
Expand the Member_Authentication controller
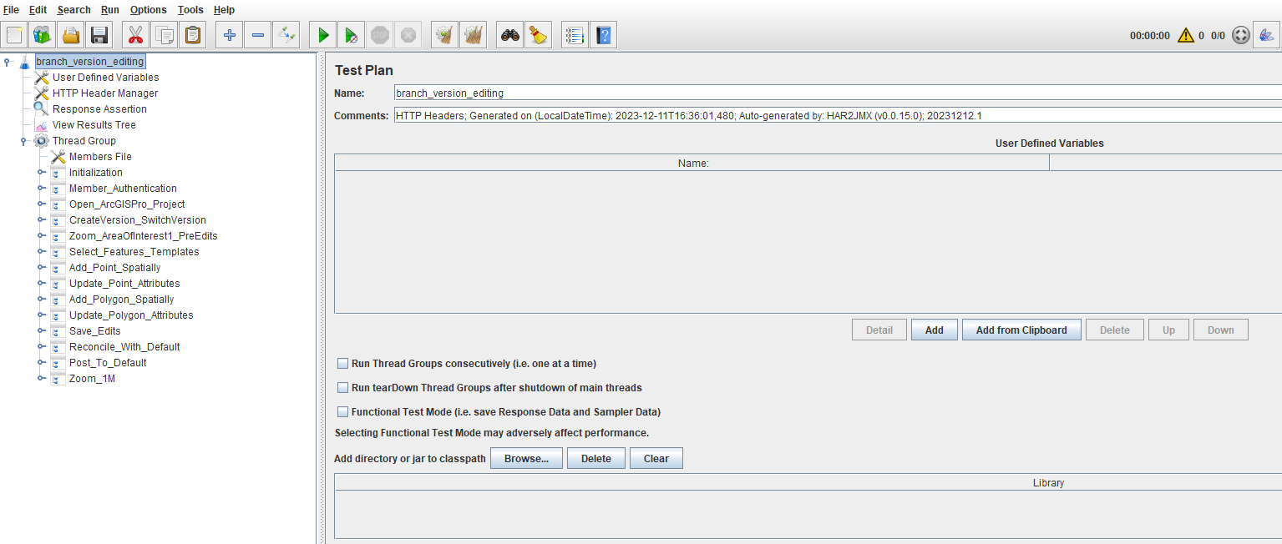coord(41,189)
